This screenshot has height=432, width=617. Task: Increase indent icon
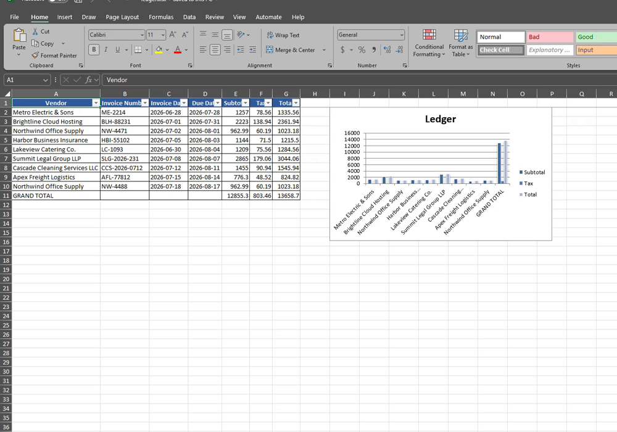click(252, 49)
